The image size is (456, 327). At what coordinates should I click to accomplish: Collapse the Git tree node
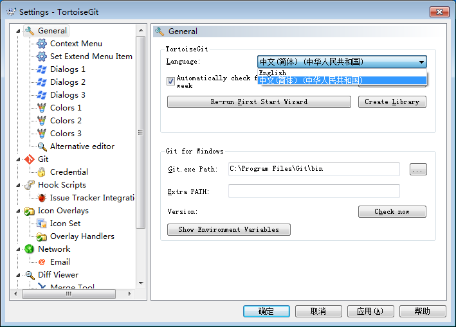18,159
